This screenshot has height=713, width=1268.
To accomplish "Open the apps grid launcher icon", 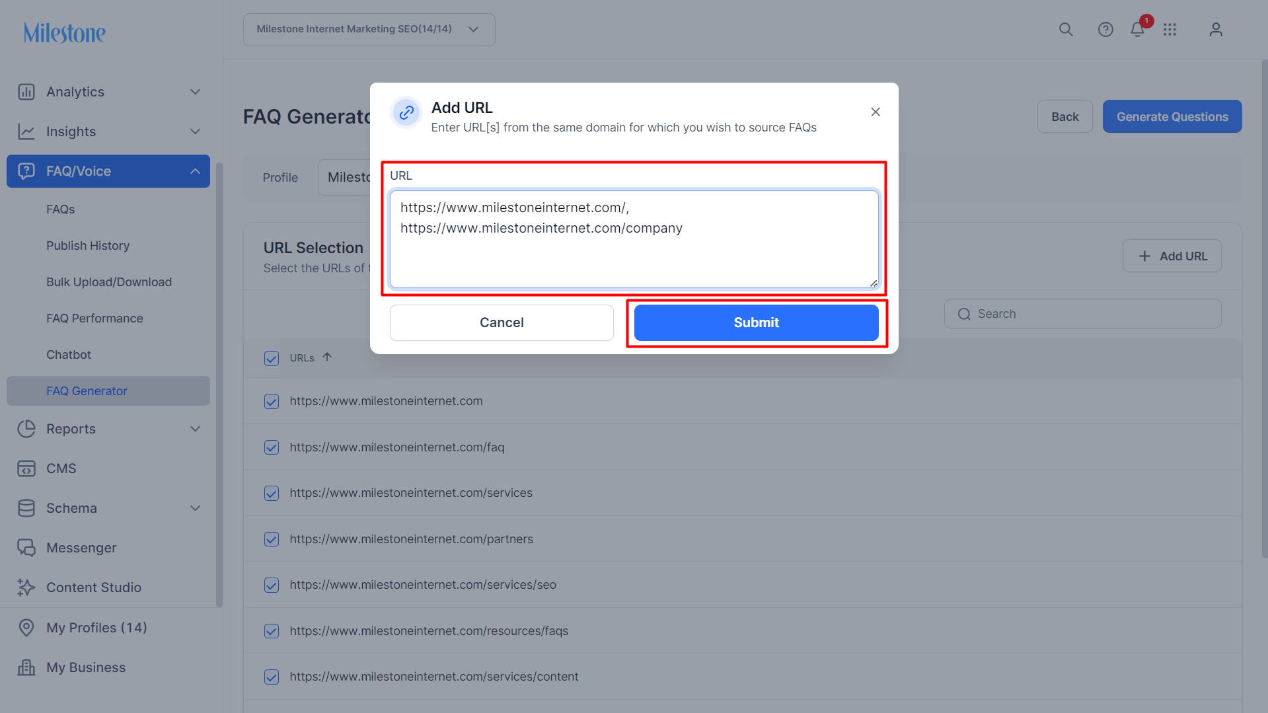I will coord(1170,30).
